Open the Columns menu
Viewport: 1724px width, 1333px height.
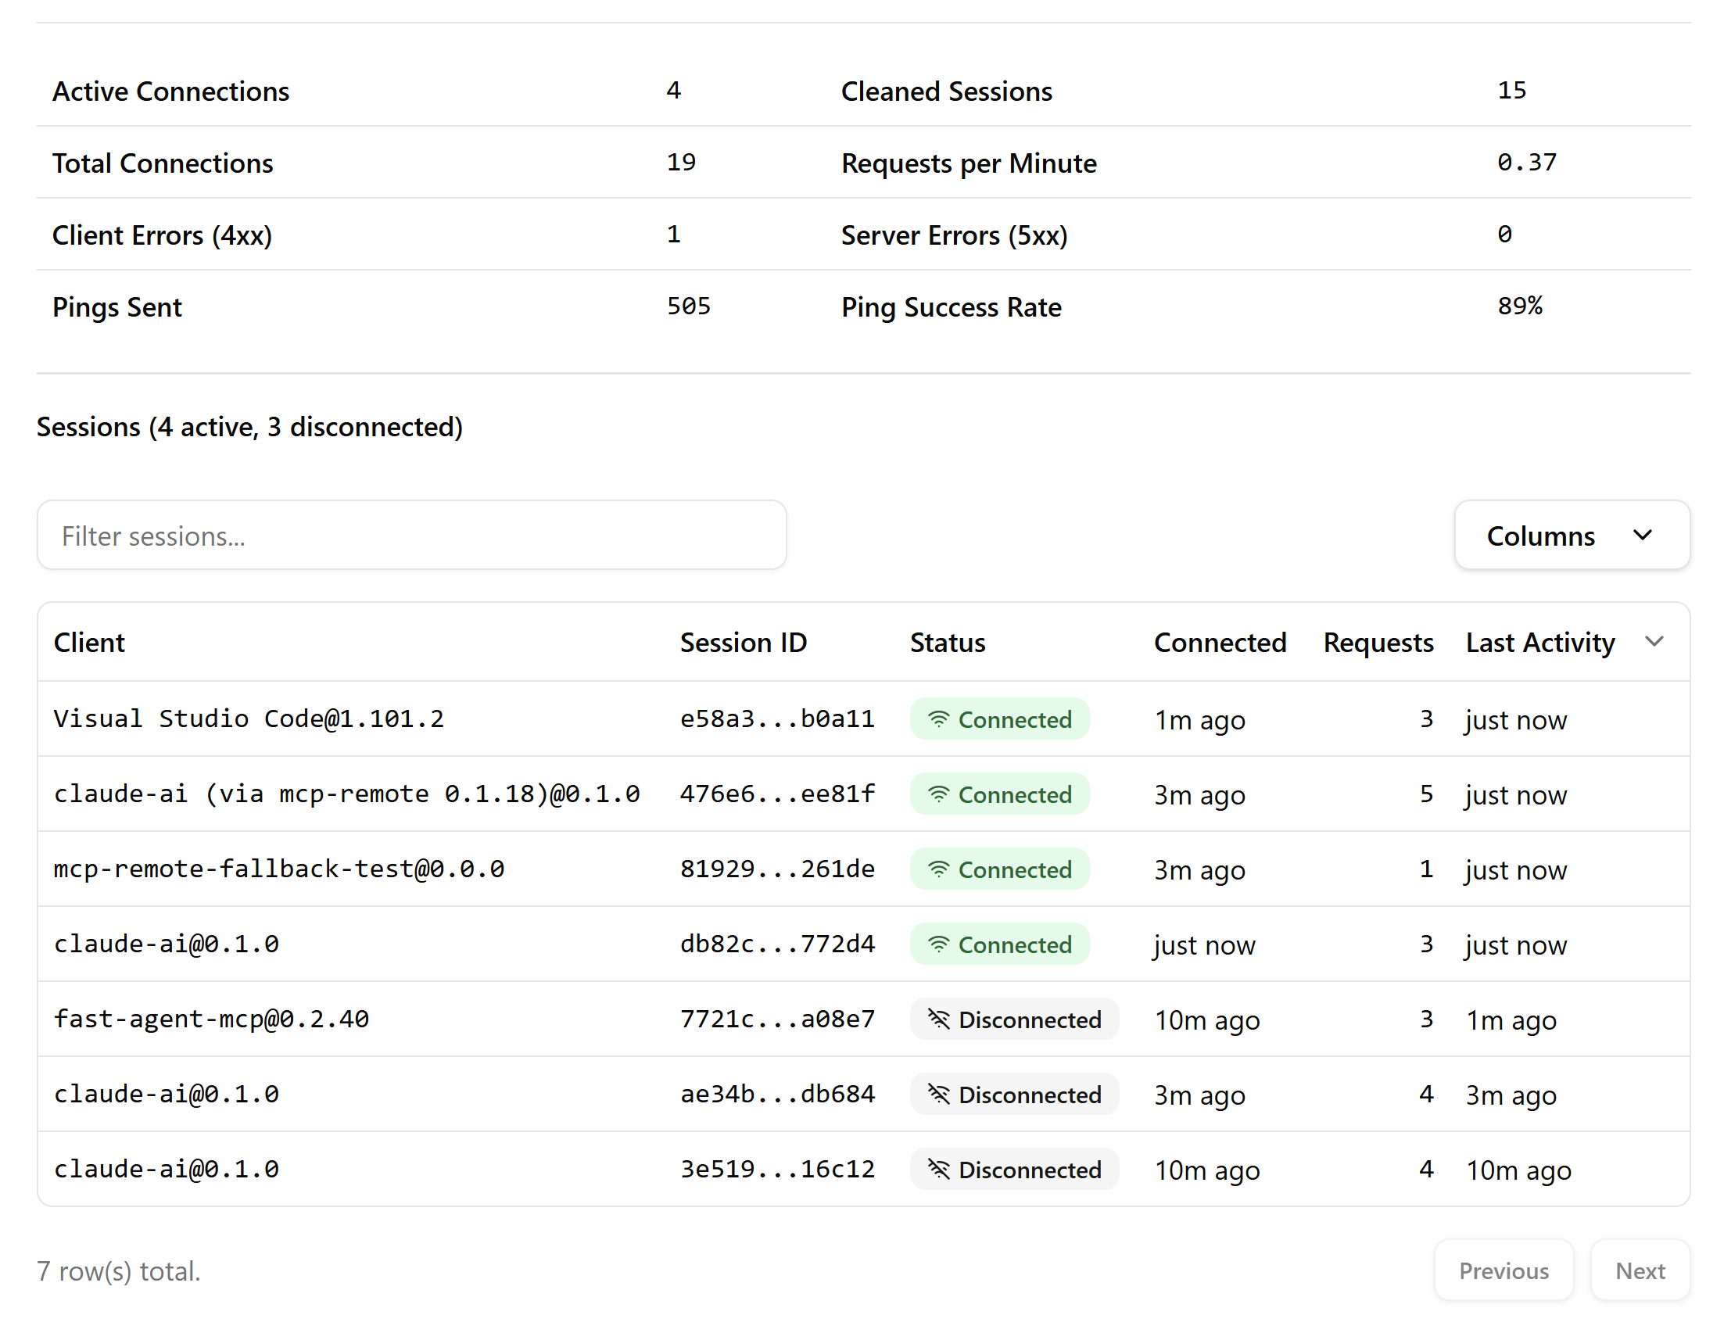pyautogui.click(x=1571, y=535)
